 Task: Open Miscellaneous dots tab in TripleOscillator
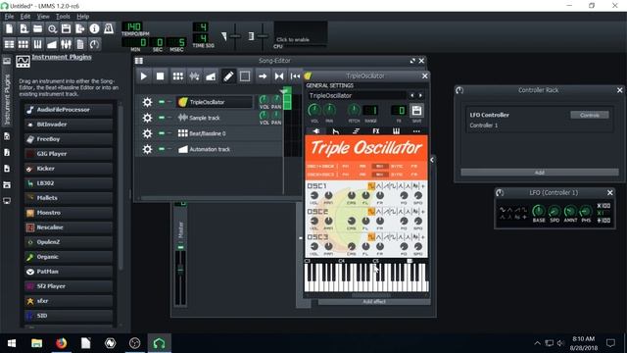tap(416, 130)
